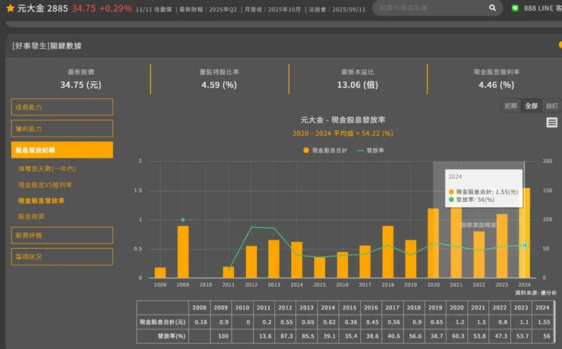562x349 pixels.
Task: Click the [好事發生]關鍵數據 panel title
Action: [47, 46]
